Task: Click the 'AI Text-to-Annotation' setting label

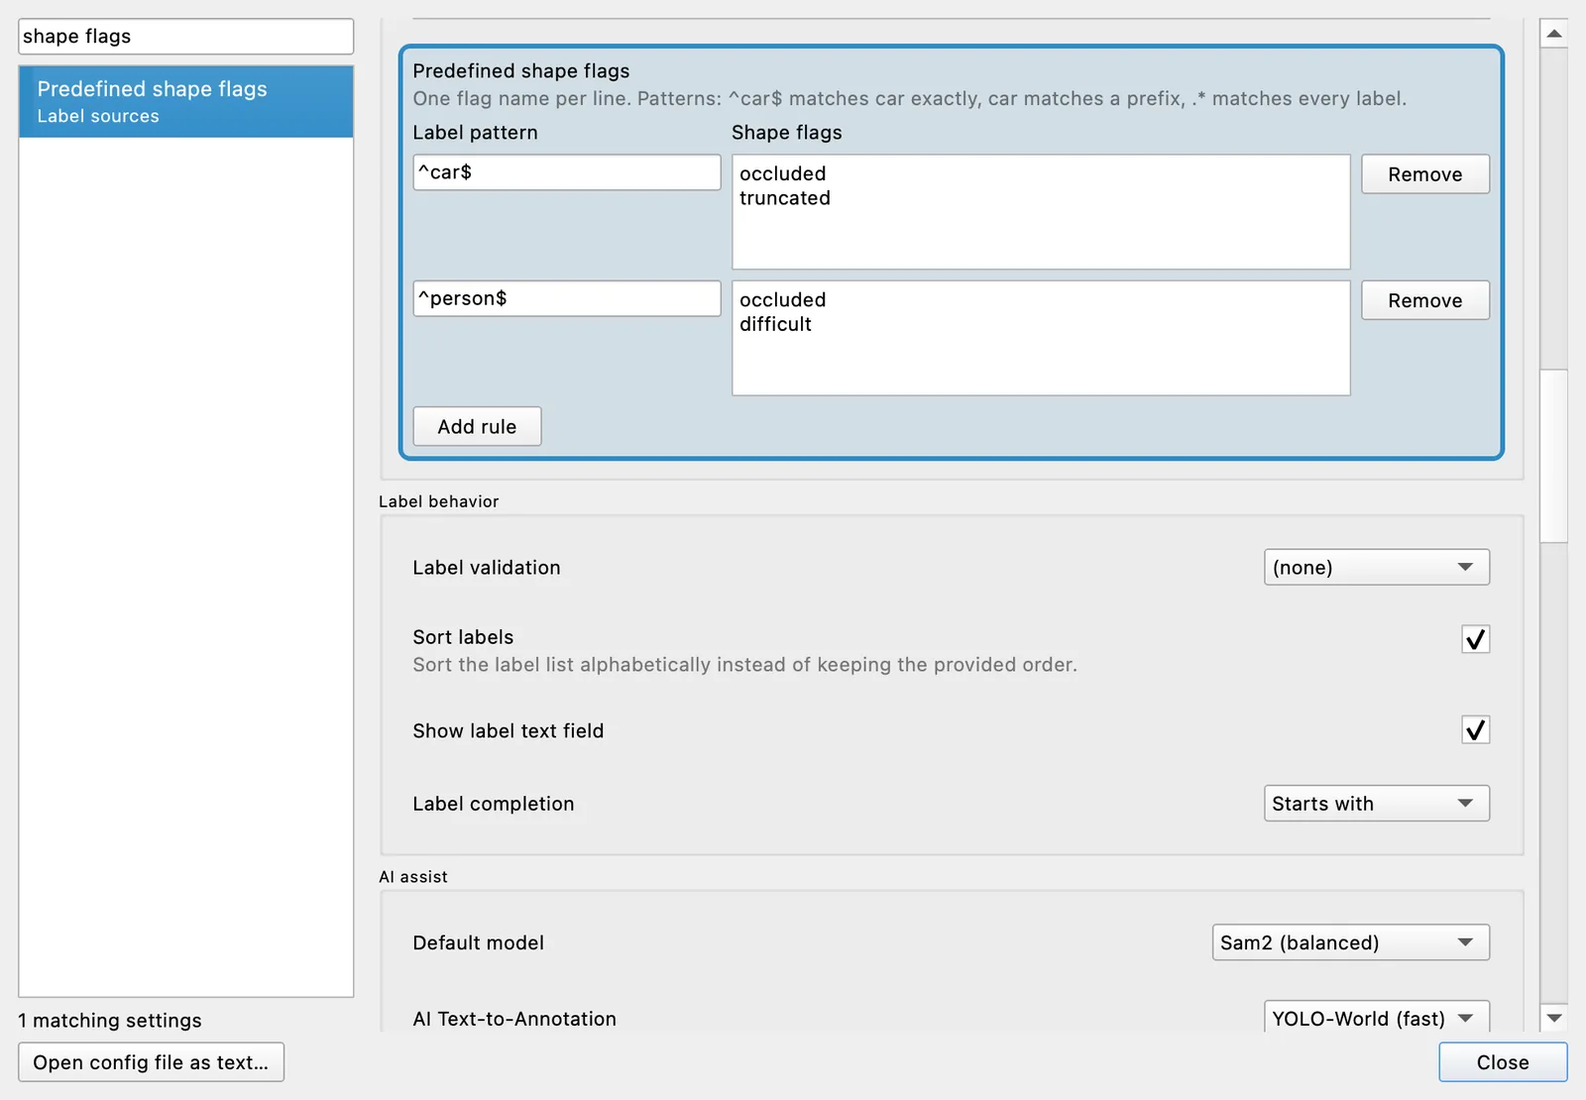Action: point(514,1019)
